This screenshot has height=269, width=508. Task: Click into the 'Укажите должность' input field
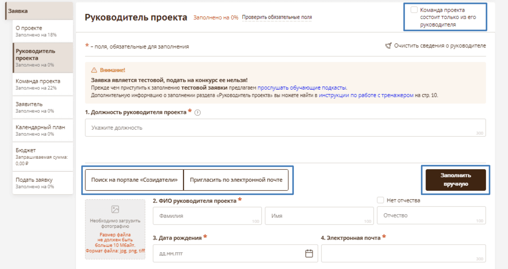click(284, 128)
